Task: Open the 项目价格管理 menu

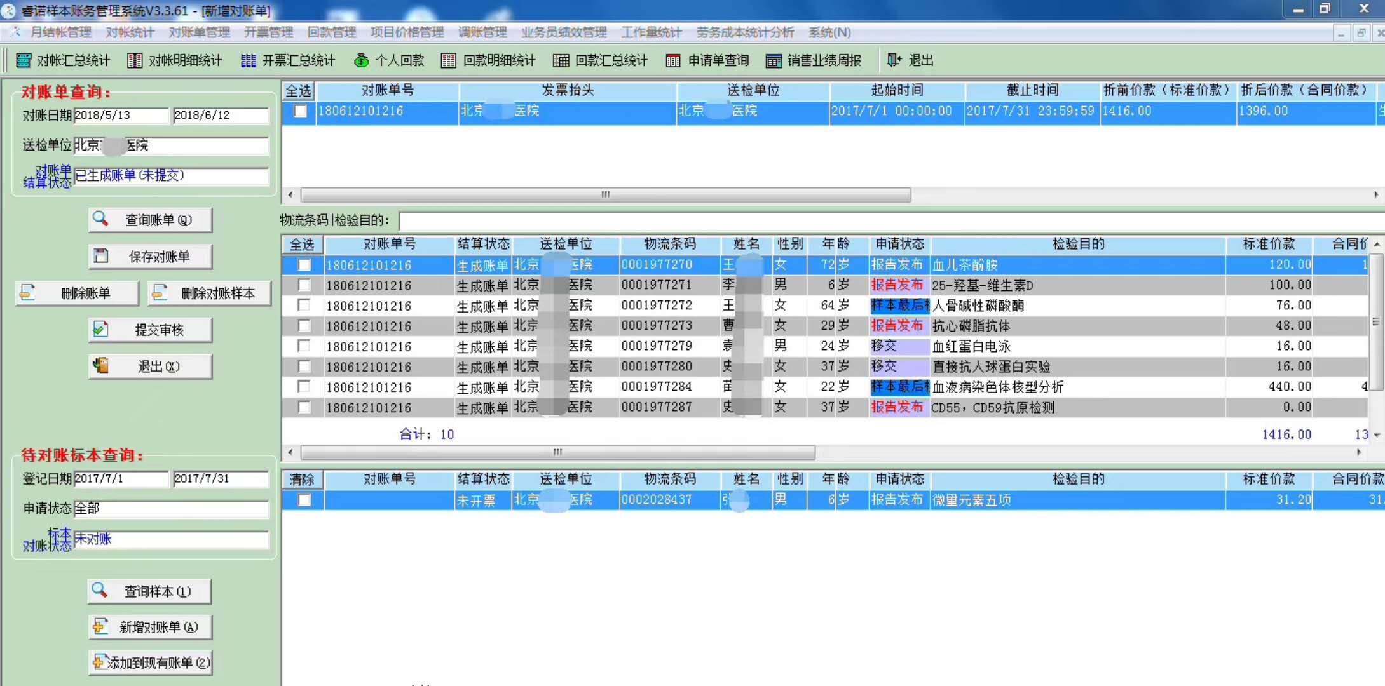Action: (407, 32)
